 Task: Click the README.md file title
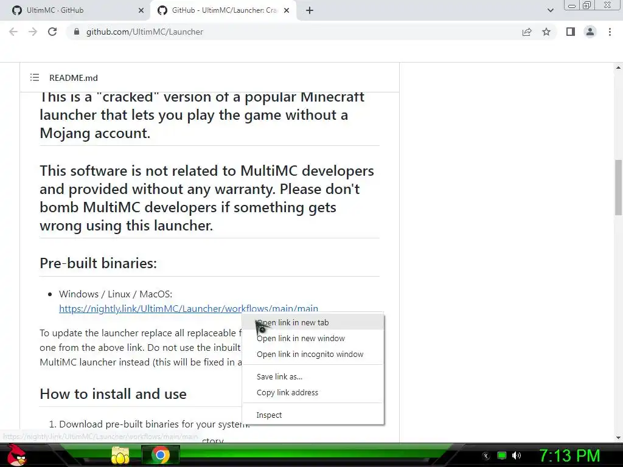74,78
